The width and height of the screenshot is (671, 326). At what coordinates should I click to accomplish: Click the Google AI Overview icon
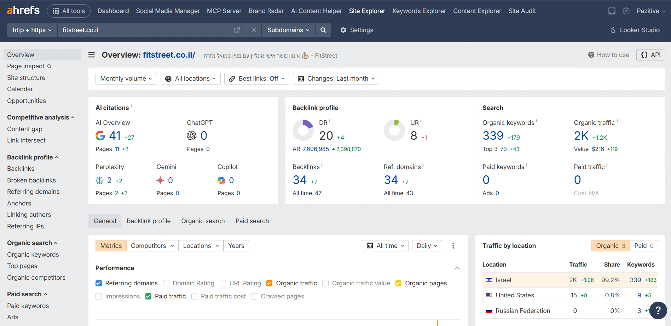click(x=100, y=136)
